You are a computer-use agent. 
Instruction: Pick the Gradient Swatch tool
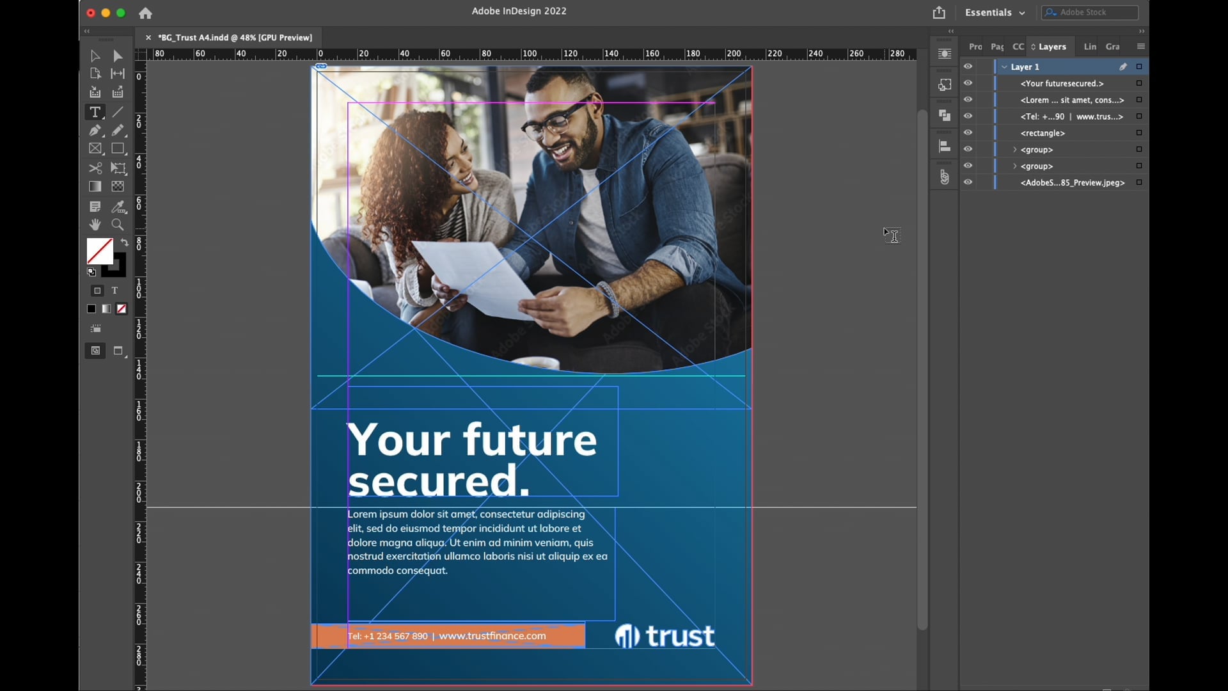click(x=95, y=187)
